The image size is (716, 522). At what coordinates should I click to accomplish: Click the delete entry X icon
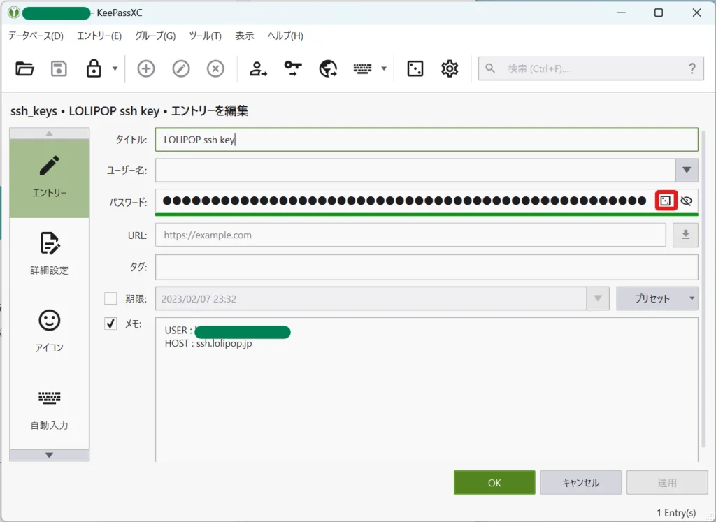[215, 68]
